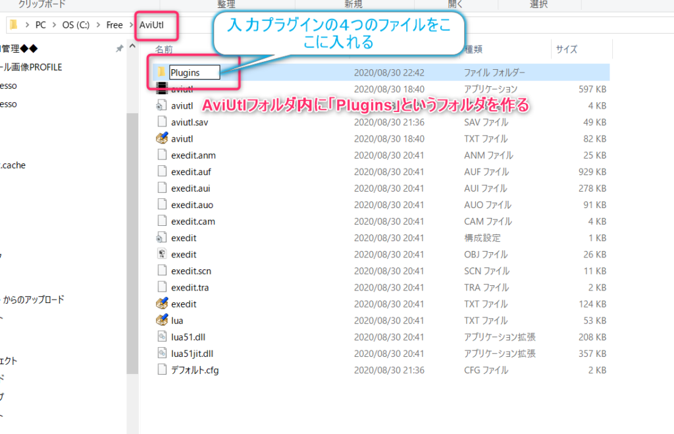674x434 pixels.
Task: Expand the chevron between PC and OS (C:)
Action: [54, 25]
